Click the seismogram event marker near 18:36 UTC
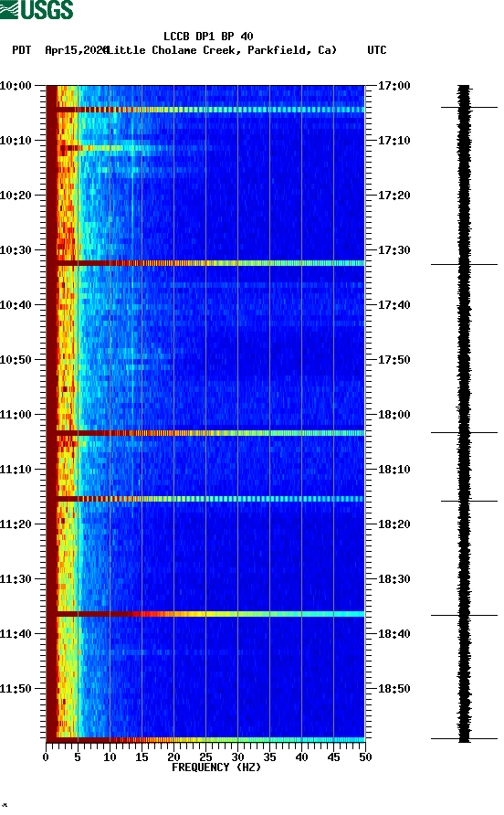The image size is (504, 815). coord(465,616)
